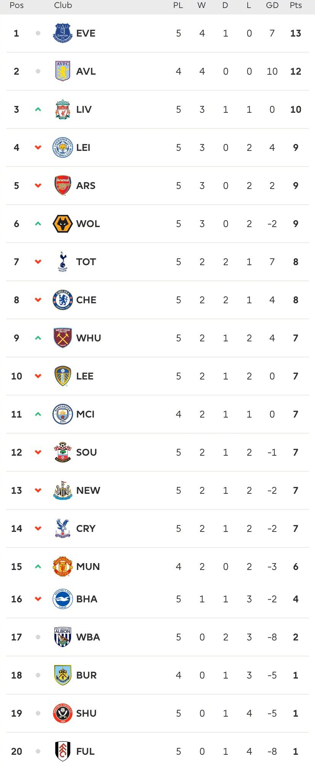Open the Tottenham cockerel crest
The image size is (315, 770).
[x=62, y=262]
